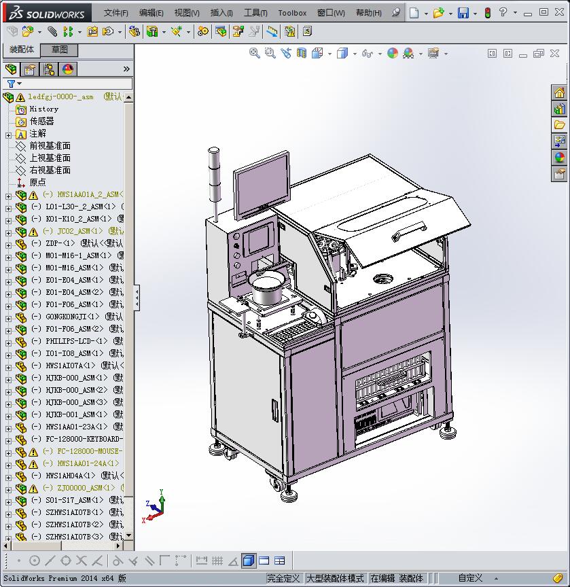Image resolution: width=570 pixels, height=587 pixels.
Task: Open the ConfigurationManager tab icon
Action: [x=49, y=69]
